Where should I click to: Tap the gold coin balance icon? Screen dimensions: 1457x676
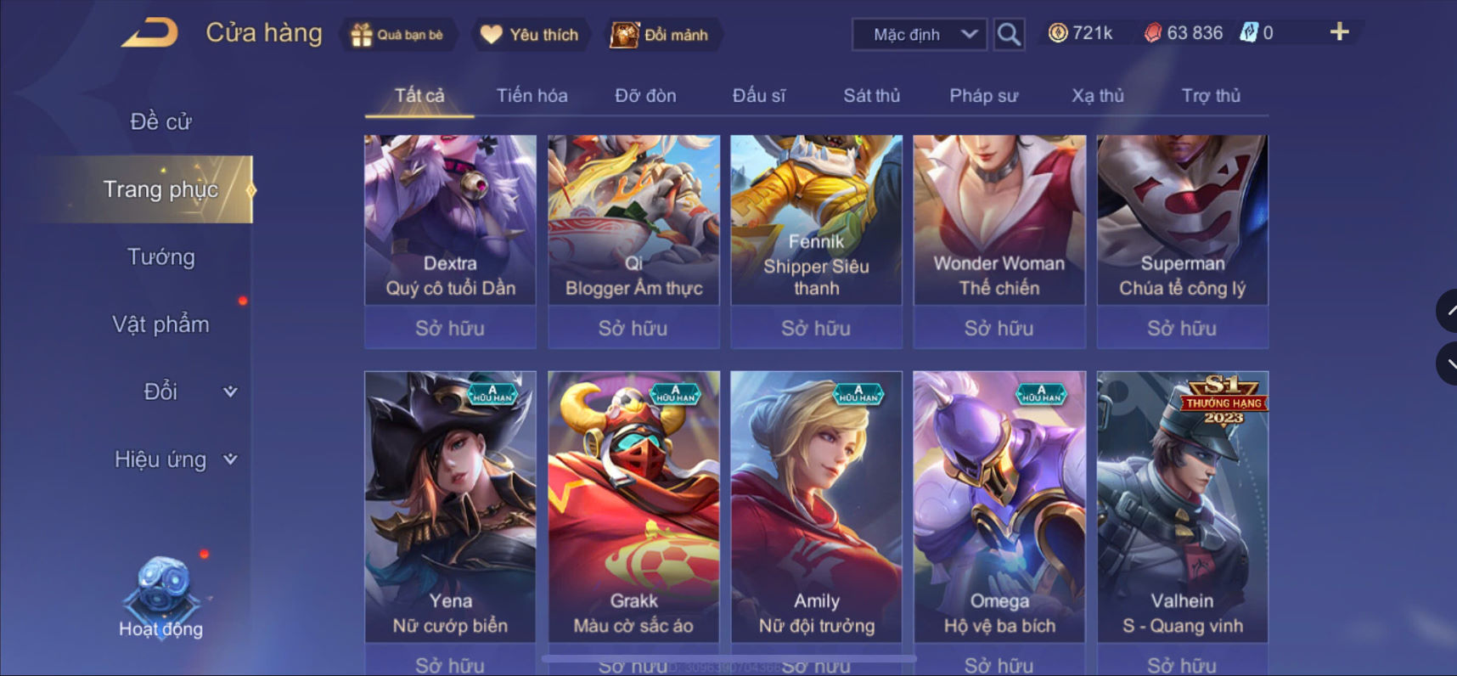tap(1058, 33)
